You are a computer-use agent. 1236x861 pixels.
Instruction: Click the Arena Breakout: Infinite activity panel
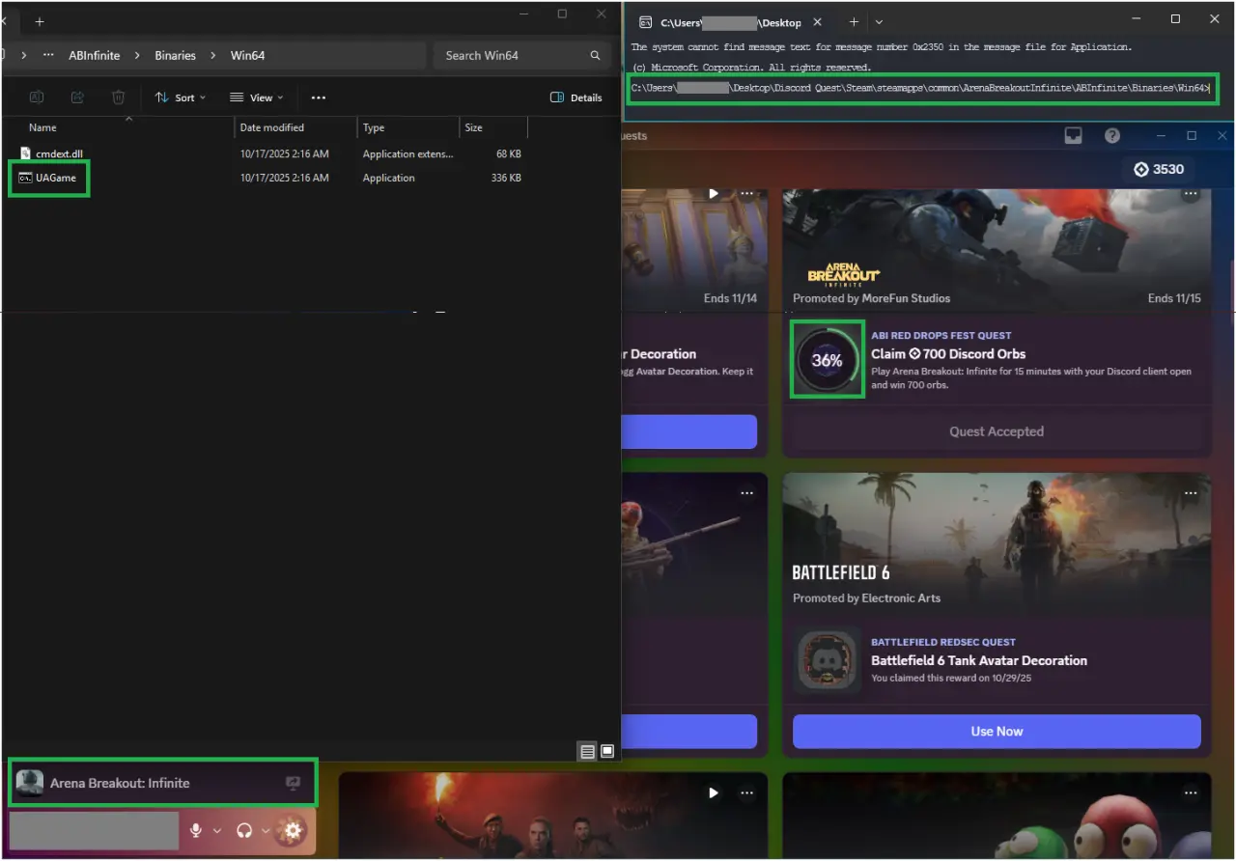162,783
